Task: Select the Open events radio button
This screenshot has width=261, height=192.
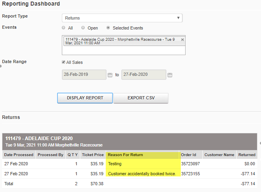Action: (83, 28)
